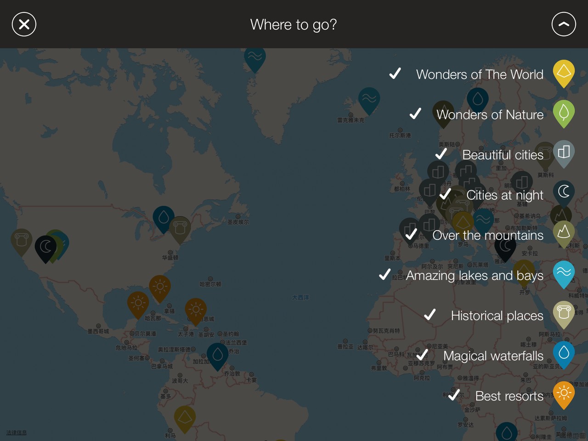
Task: Tap the orange Best resorts sun icon
Action: 564,395
